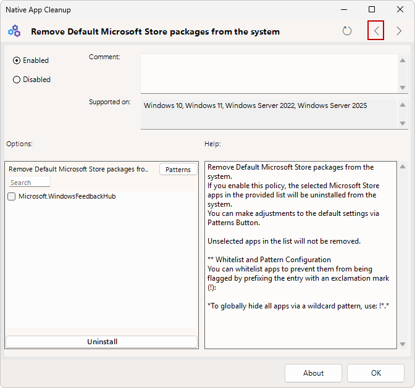Click the Microsoft.WindowsFeedbackHub list entry text
This screenshot has height=388, width=415.
click(67, 196)
